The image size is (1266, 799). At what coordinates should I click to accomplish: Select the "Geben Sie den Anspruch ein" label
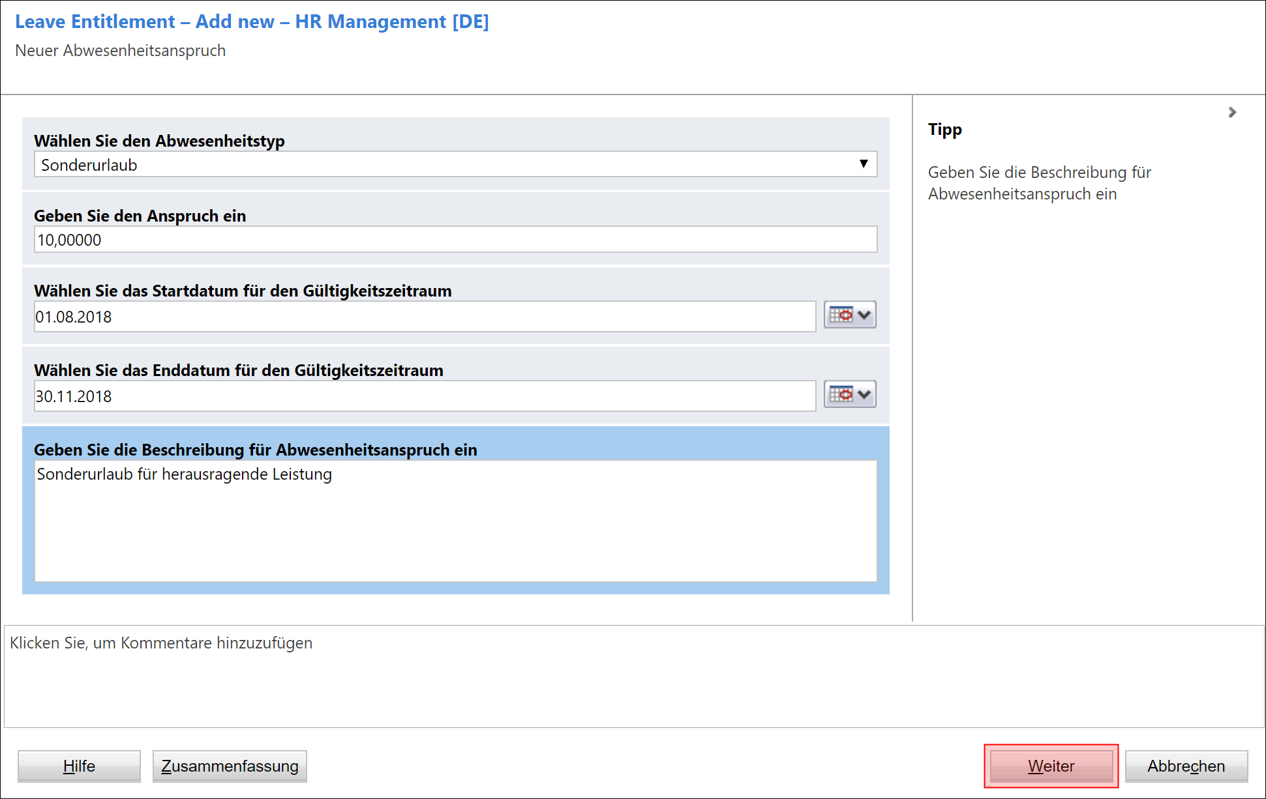[140, 216]
